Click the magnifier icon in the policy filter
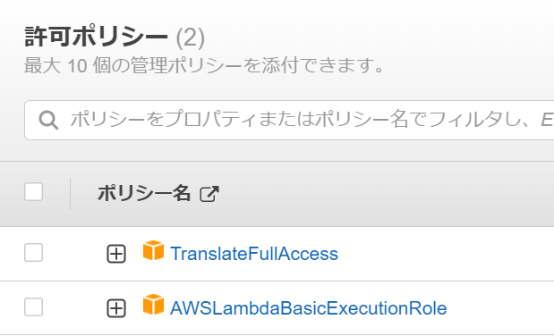 click(48, 121)
